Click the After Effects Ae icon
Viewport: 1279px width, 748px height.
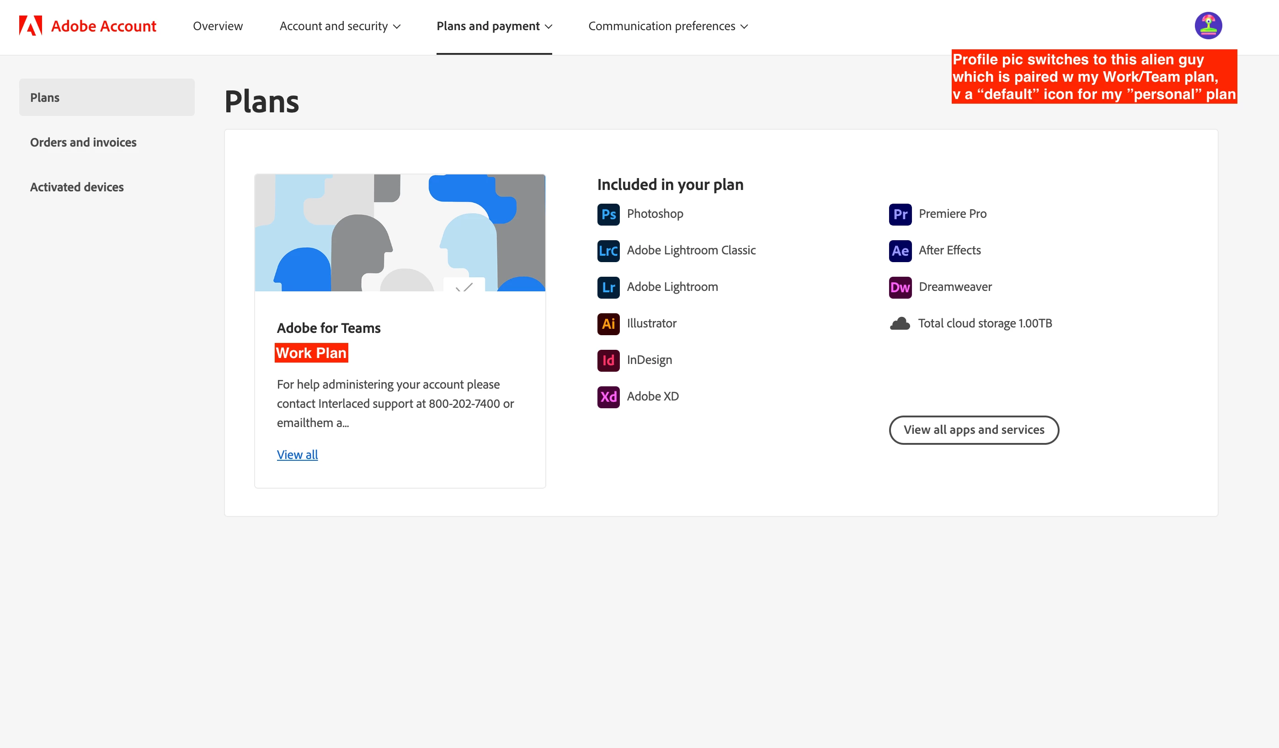click(900, 251)
